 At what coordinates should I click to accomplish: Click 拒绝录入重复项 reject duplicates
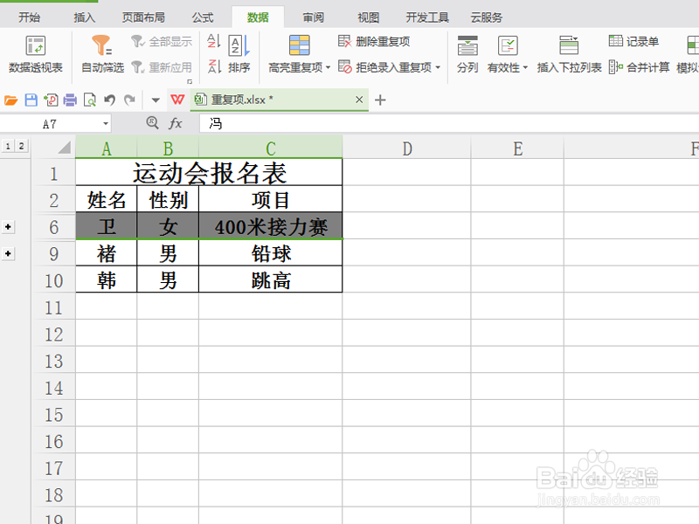tap(385, 67)
